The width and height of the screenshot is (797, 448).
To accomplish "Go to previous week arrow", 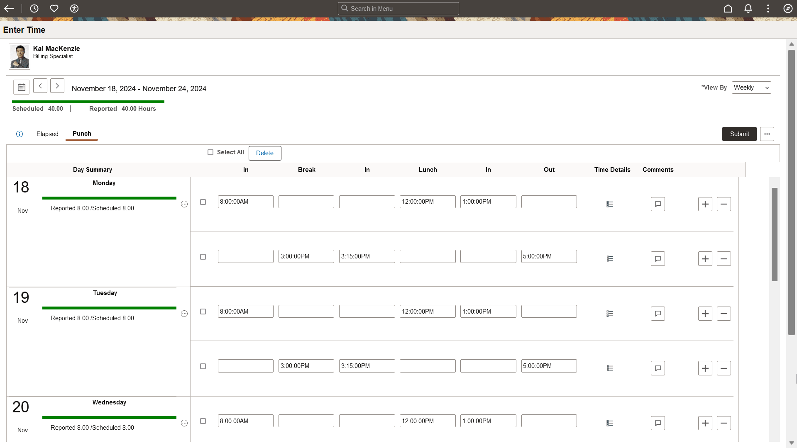I will [x=40, y=86].
